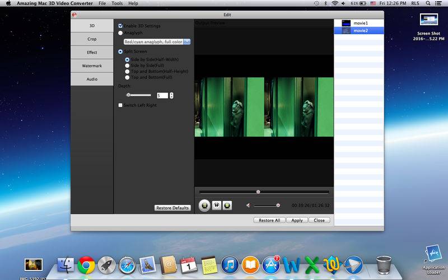
Task: Open Spotlight search magnifier in menu bar
Action: (428, 3)
